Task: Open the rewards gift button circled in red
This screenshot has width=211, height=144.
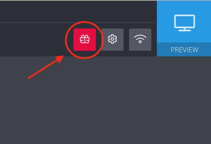Action: pyautogui.click(x=85, y=40)
